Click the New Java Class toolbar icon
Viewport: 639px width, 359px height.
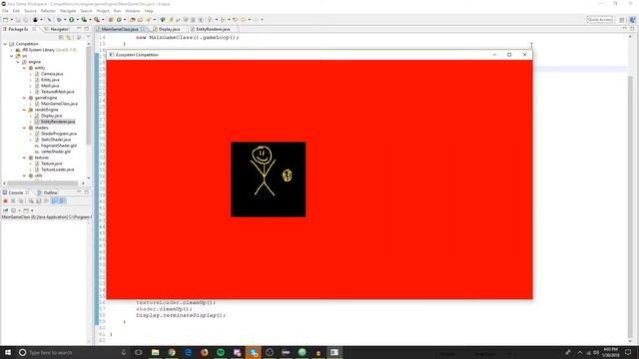[x=119, y=20]
